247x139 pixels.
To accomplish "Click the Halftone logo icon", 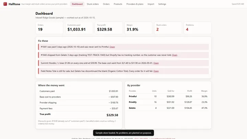I will point(5,4).
